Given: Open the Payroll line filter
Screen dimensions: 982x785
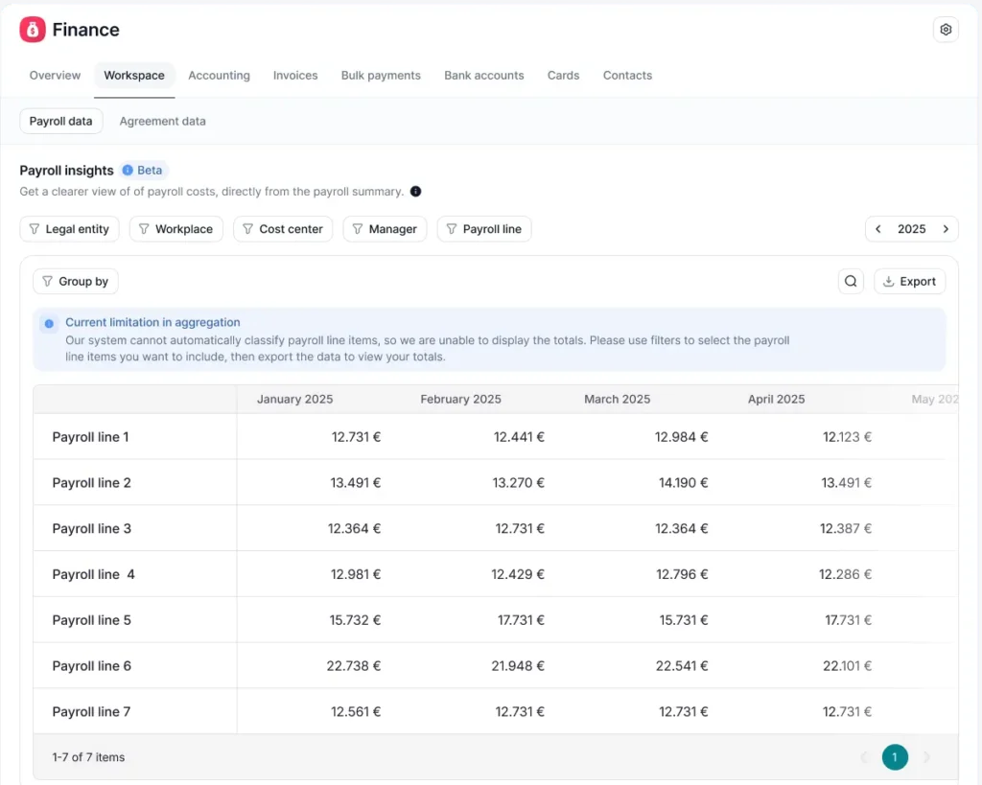Looking at the screenshot, I should (x=484, y=229).
